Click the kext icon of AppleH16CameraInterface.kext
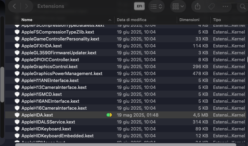The image size is (248, 146). [x=17, y=108]
